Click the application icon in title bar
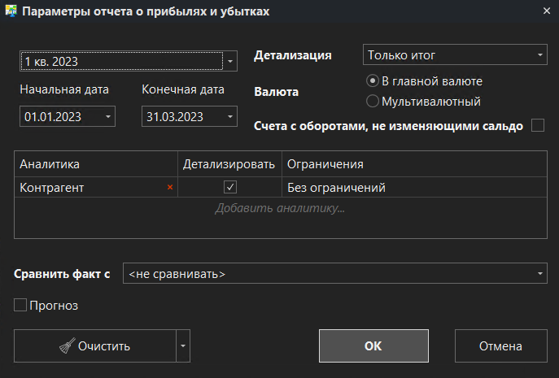559x378 pixels. pos(11,11)
